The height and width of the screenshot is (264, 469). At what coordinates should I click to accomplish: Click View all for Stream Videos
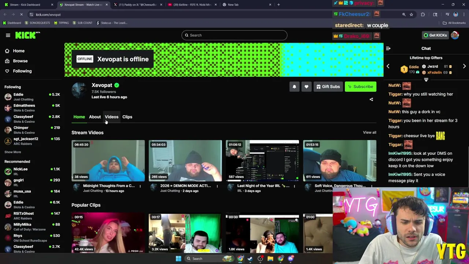click(369, 132)
